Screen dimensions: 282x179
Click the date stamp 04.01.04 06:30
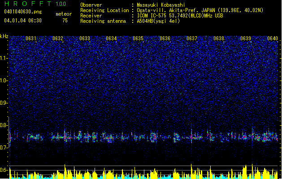coord(23,21)
